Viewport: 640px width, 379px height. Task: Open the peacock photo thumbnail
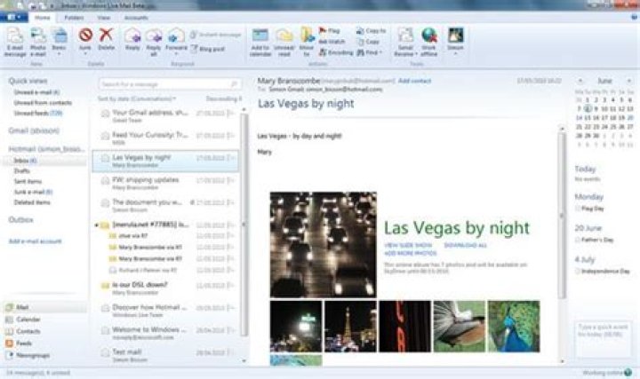[514, 327]
